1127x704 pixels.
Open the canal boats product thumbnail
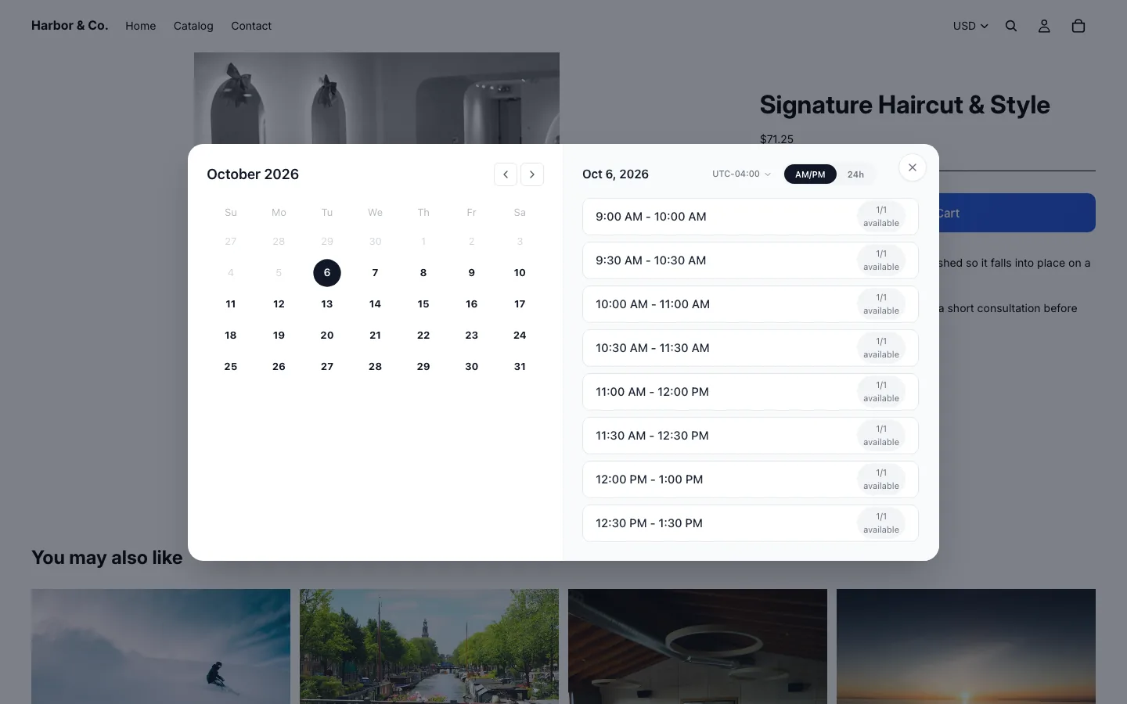click(x=429, y=646)
